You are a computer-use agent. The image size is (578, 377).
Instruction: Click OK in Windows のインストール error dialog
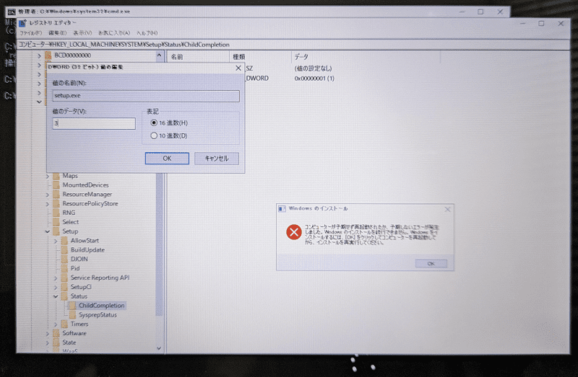[x=431, y=263]
